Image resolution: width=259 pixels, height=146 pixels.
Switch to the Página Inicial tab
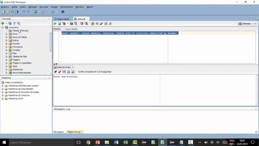(63, 19)
